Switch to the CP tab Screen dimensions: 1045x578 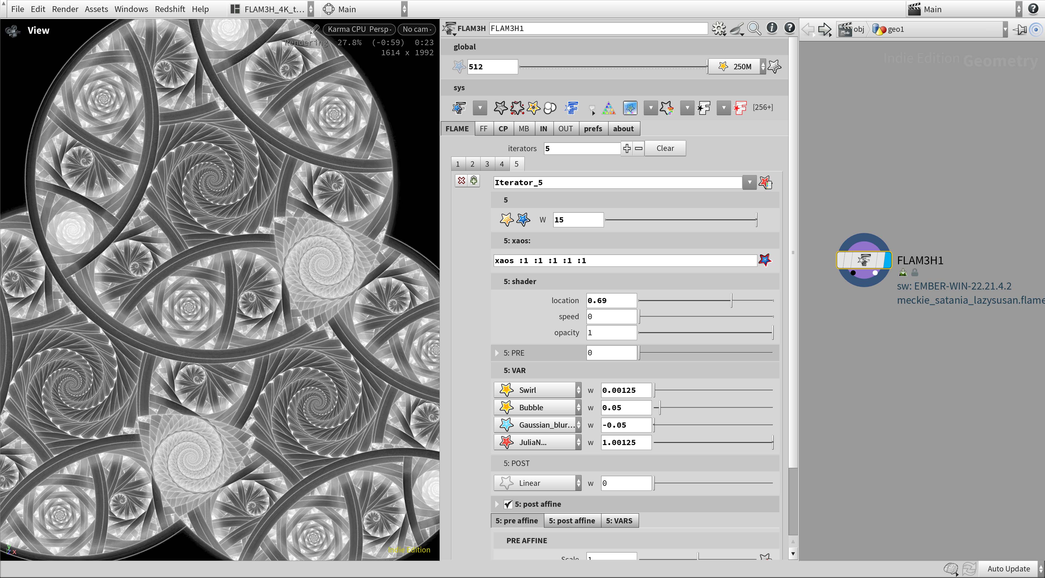503,129
